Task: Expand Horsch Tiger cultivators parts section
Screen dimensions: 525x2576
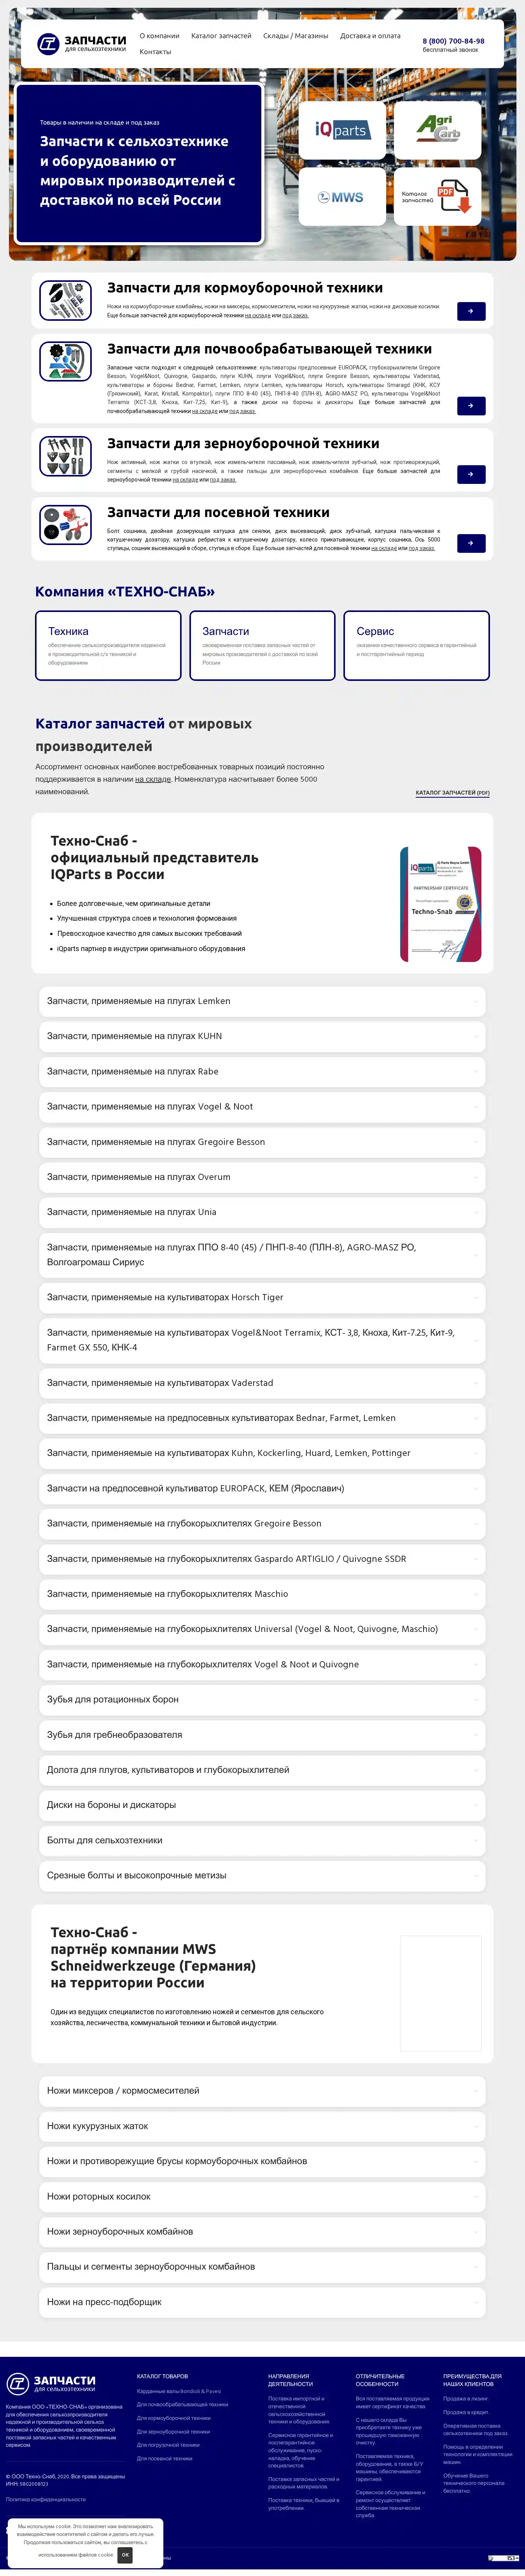Action: 261,1297
